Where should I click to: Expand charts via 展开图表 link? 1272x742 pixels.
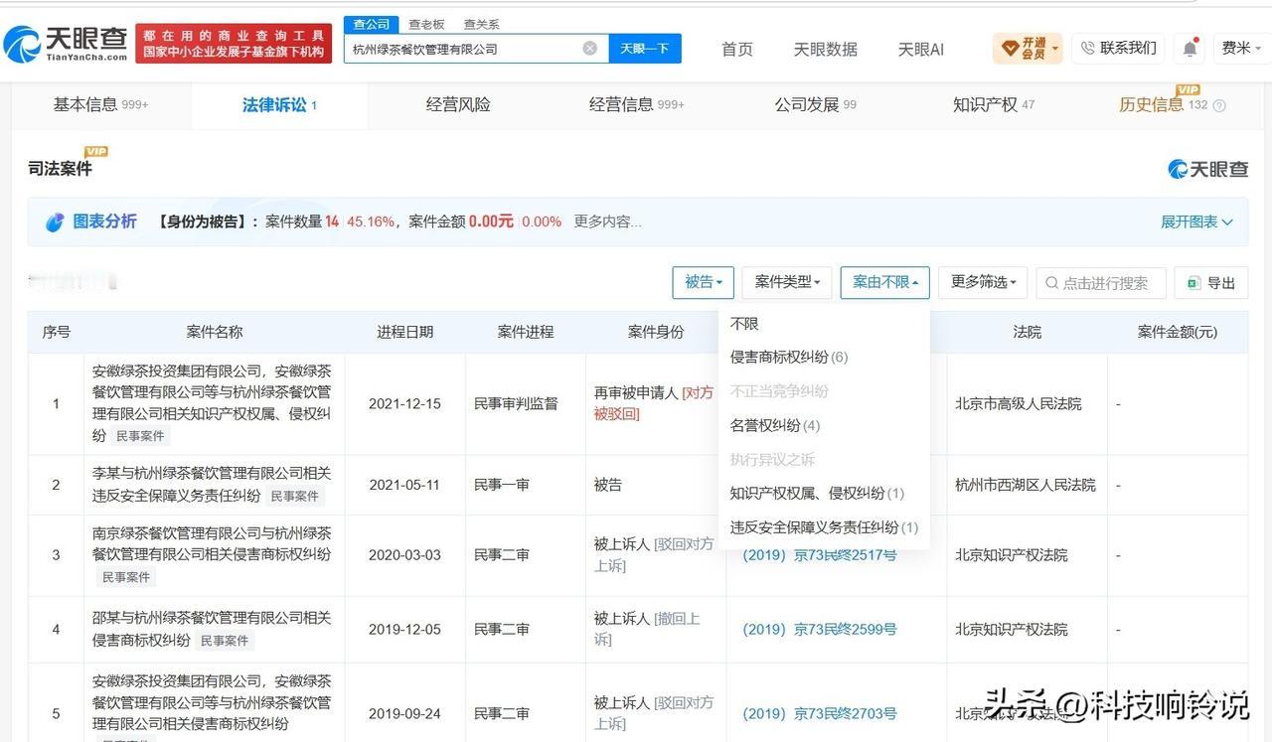pos(1196,223)
